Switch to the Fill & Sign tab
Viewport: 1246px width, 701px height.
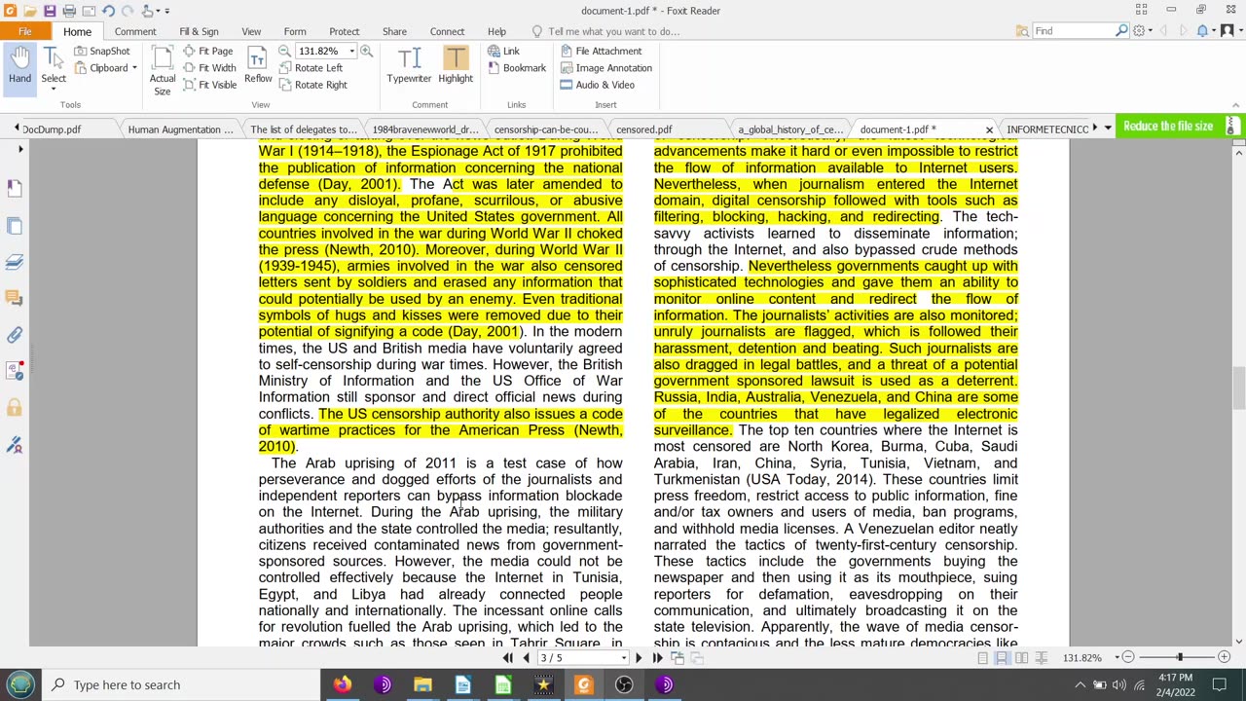199,31
